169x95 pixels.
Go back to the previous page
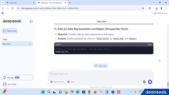coord(3,8)
